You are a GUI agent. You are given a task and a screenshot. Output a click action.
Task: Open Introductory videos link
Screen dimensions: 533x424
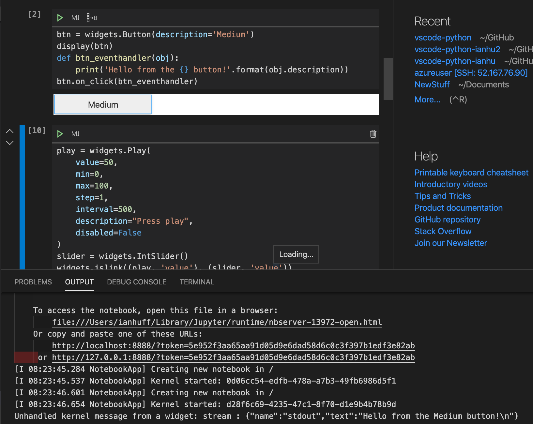point(451,184)
